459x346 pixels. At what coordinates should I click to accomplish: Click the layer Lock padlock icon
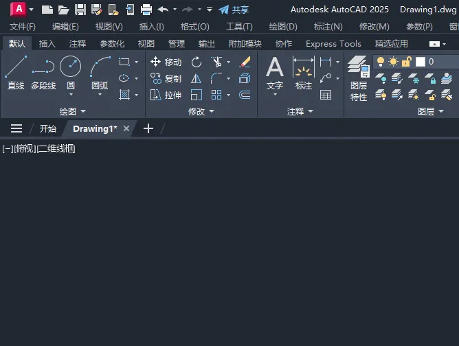point(430,78)
